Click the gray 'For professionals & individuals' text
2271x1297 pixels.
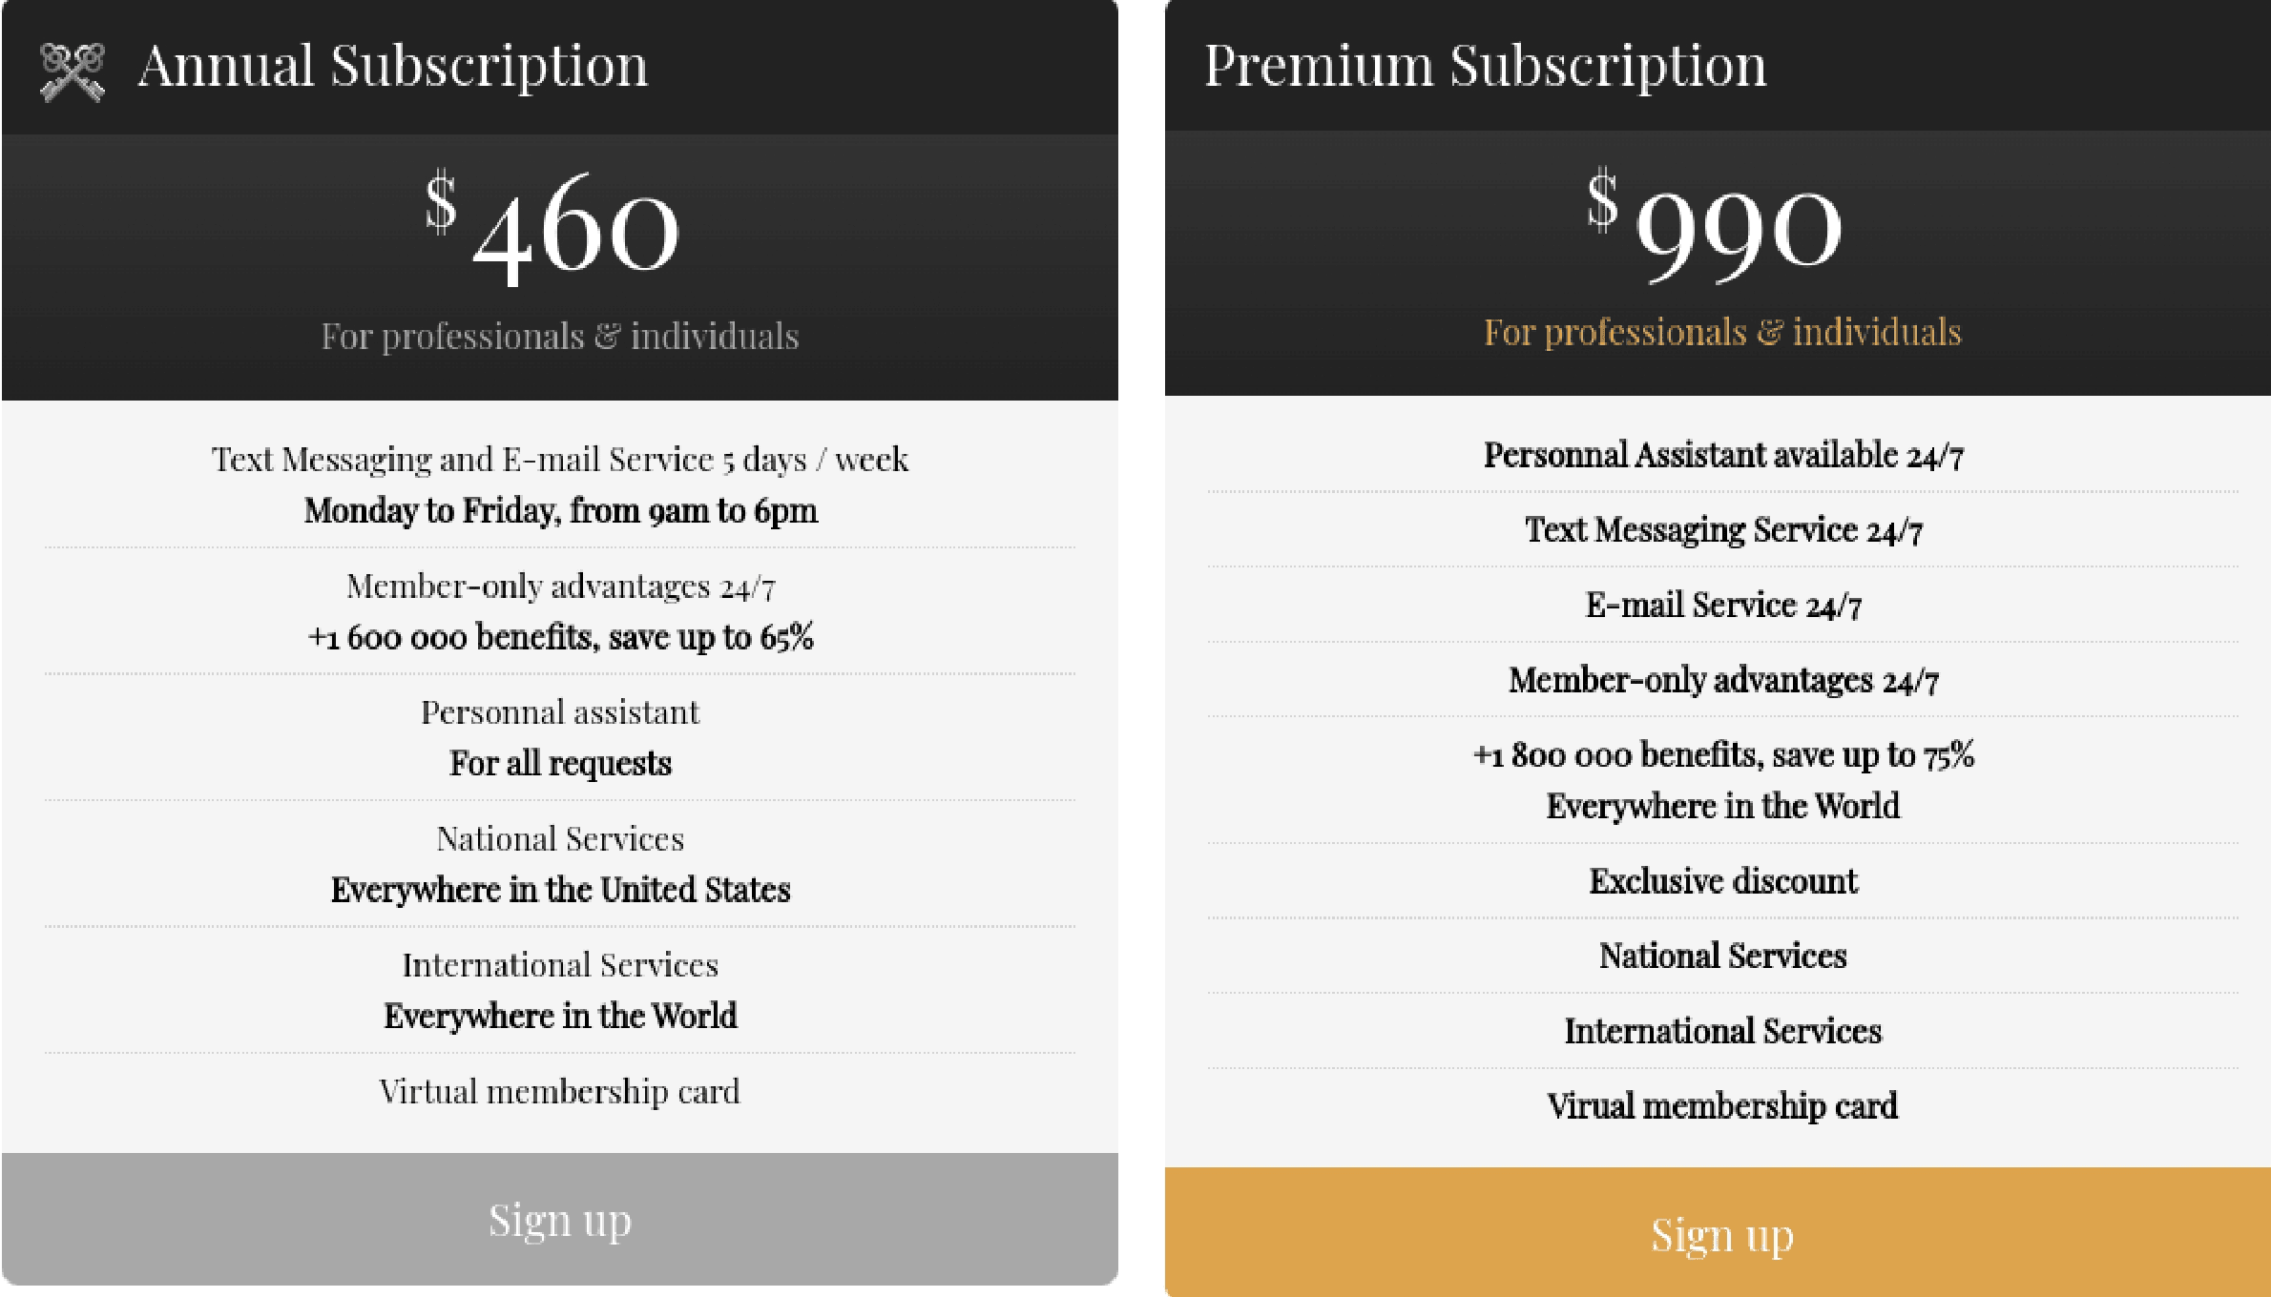pyautogui.click(x=559, y=336)
